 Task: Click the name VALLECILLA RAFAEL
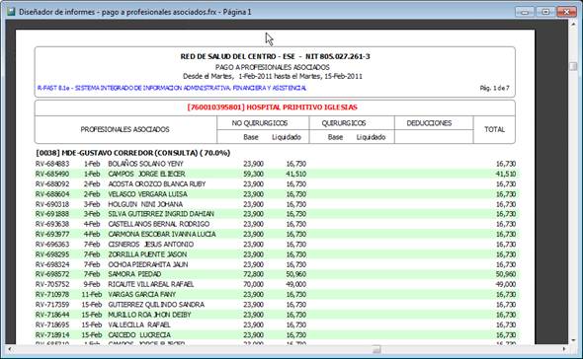[139, 324]
